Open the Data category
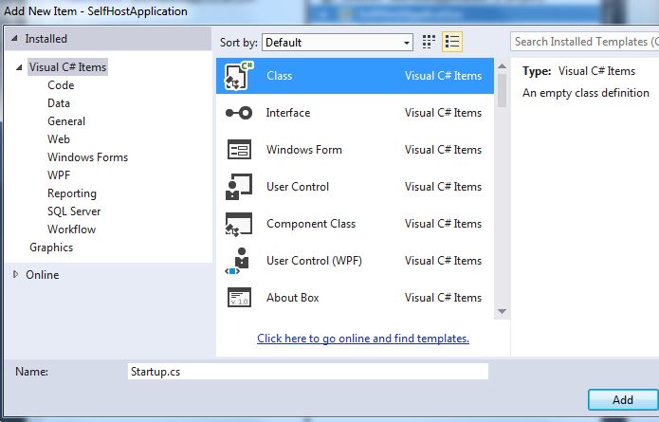Image resolution: width=659 pixels, height=422 pixels. coord(59,103)
